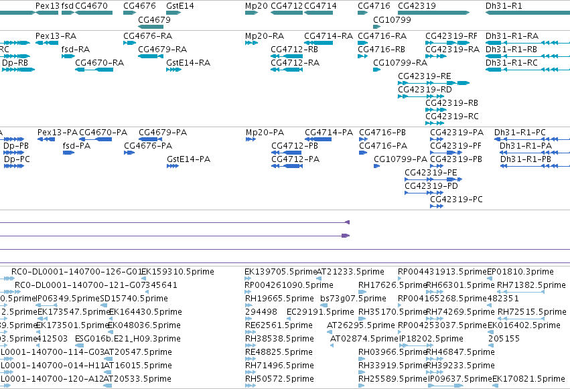Select EST AT02874.5prime
Screen dimensions: 570x389
(x=332, y=345)
